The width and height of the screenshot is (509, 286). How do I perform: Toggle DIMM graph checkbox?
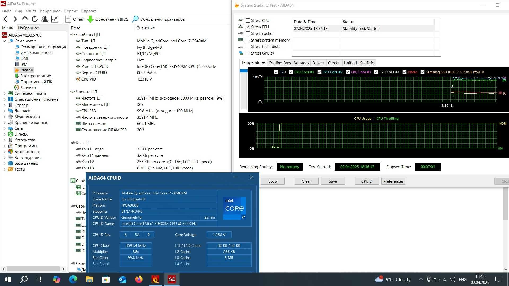click(x=405, y=72)
